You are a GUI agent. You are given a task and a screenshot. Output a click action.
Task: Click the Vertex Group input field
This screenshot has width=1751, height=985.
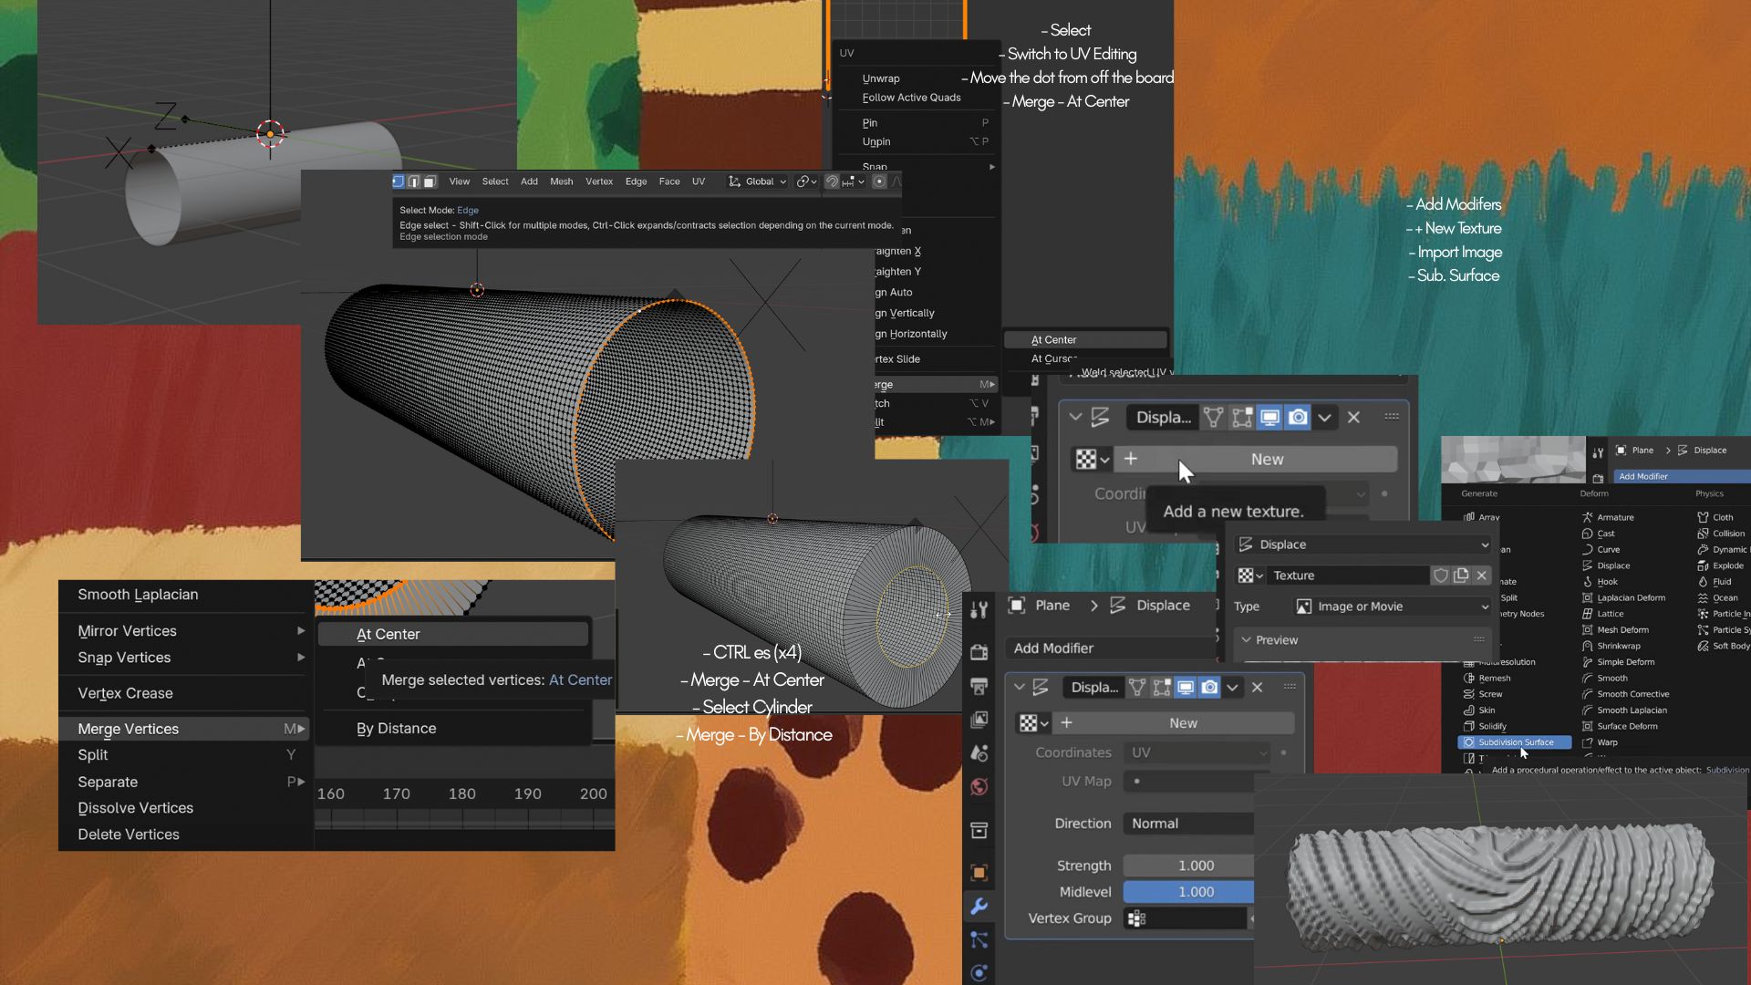tap(1187, 918)
